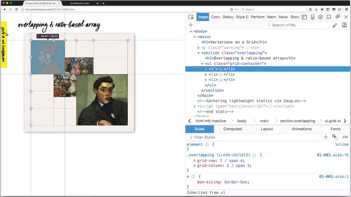Viewport: 351px width, 197px height.
Task: Expand grid-row shorthand property
Action: pos(195,161)
